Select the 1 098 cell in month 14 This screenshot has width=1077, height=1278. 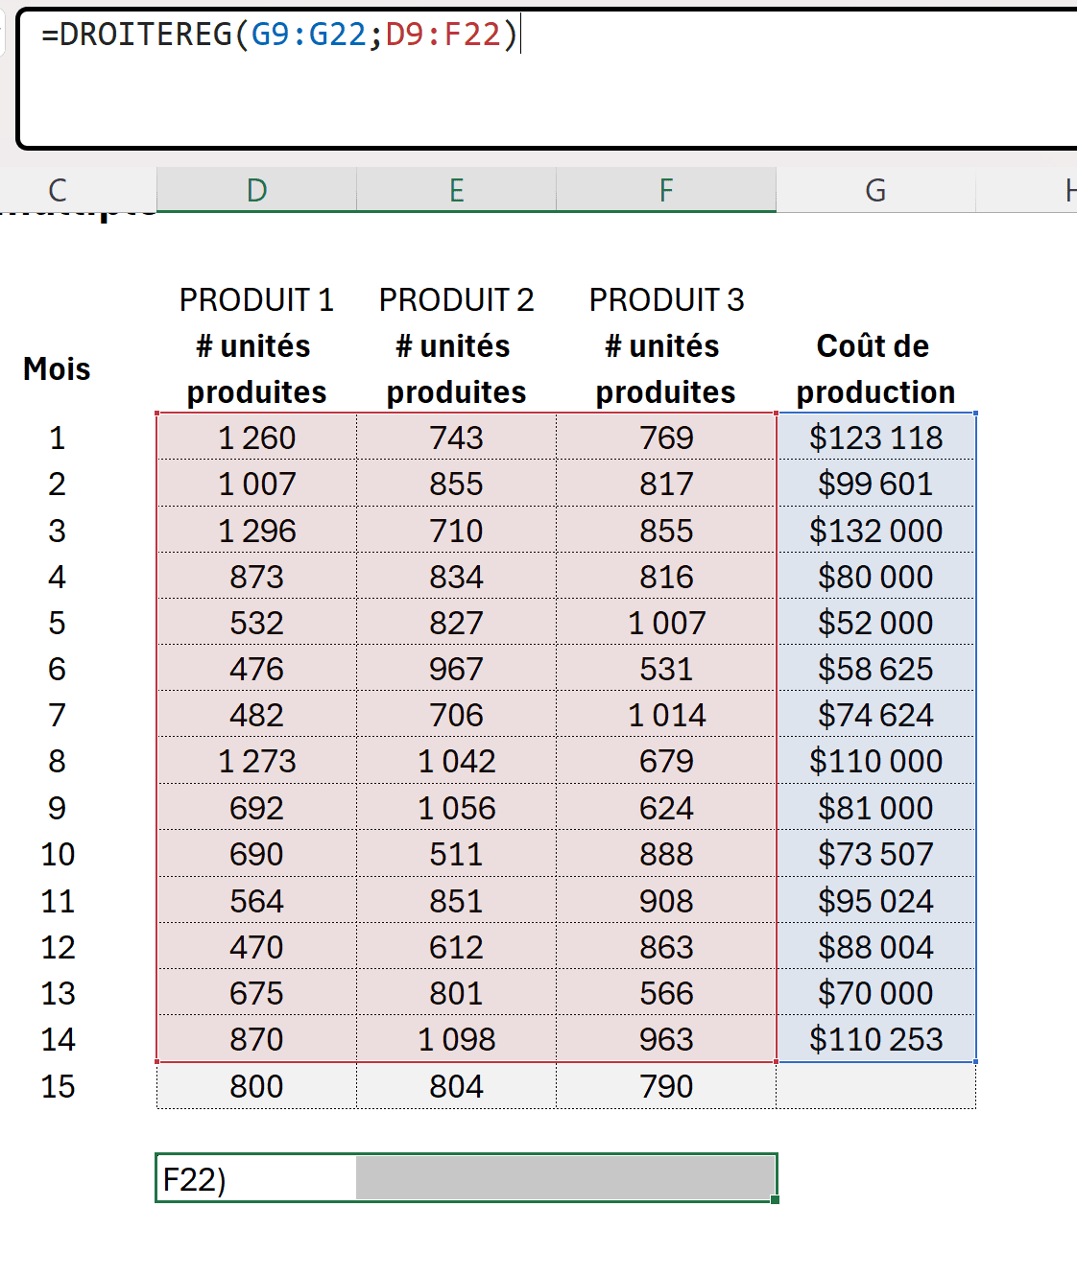point(456,1039)
